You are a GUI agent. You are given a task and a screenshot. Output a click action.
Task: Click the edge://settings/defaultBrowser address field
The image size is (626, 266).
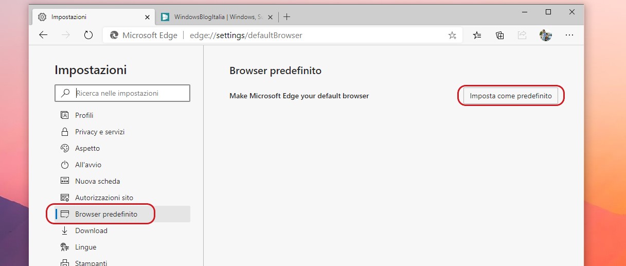click(283, 36)
